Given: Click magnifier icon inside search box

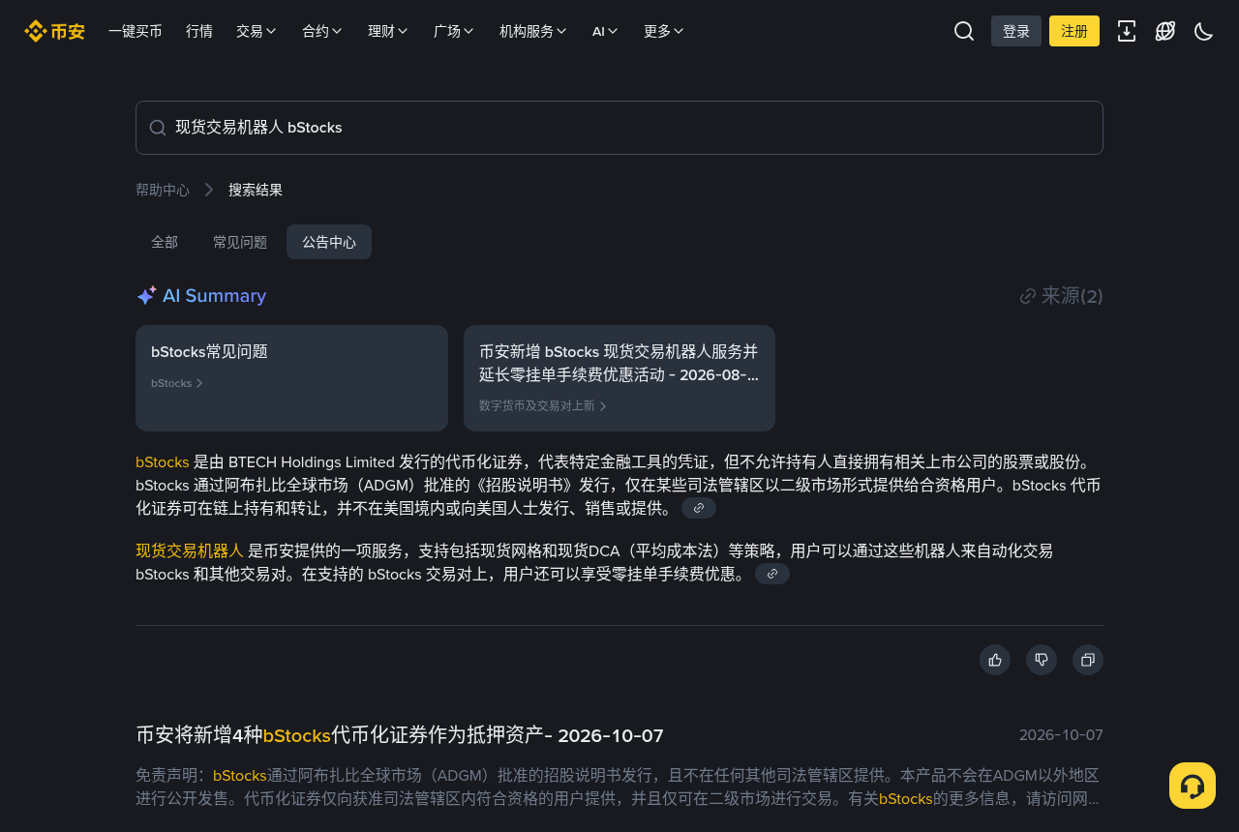Looking at the screenshot, I should [158, 128].
